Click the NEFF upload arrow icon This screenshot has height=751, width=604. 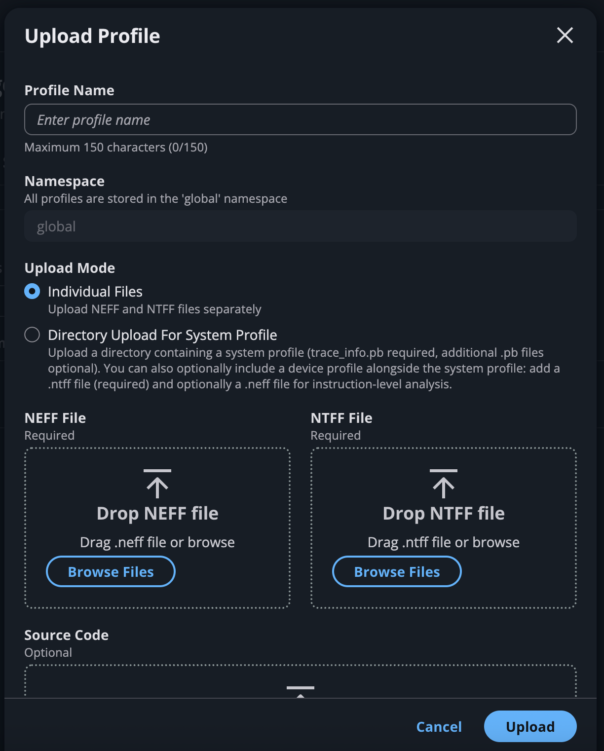157,484
